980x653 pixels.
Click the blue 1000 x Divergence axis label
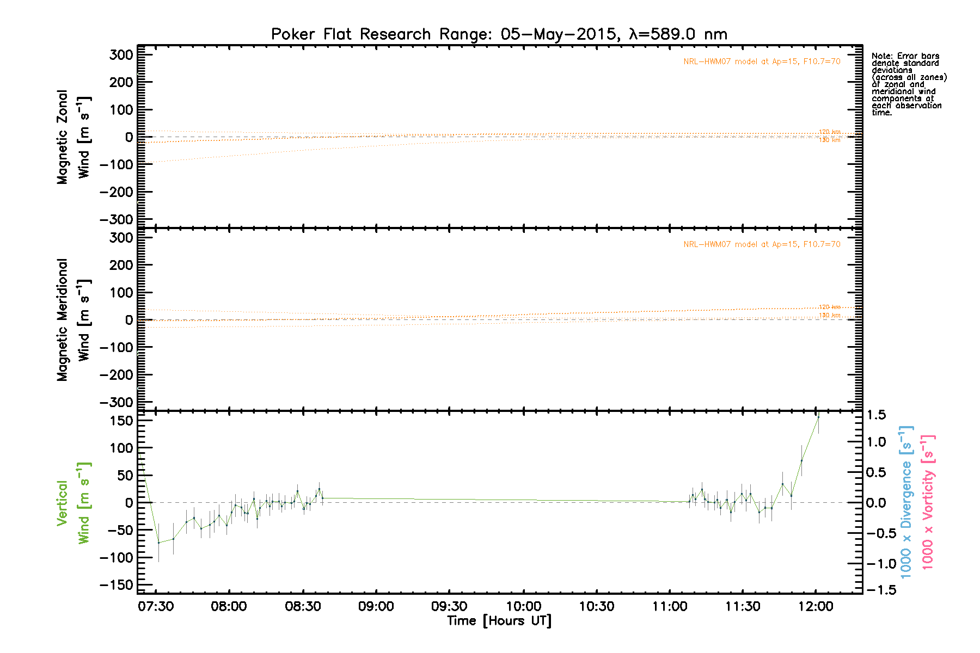(906, 502)
